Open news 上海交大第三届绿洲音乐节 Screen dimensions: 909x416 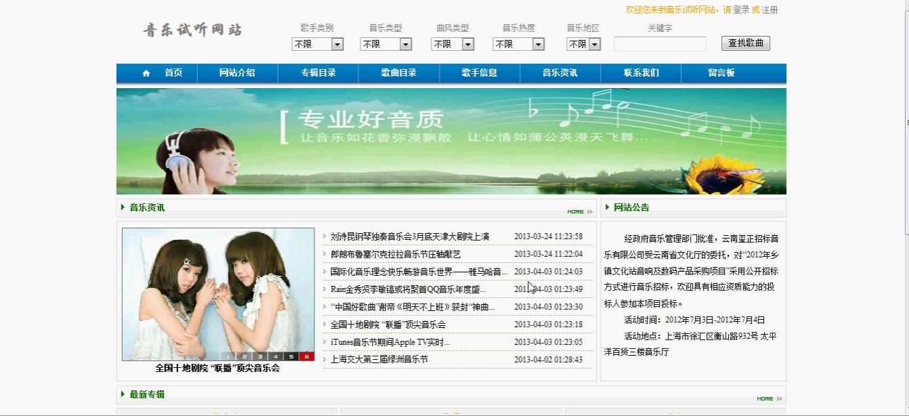(379, 360)
